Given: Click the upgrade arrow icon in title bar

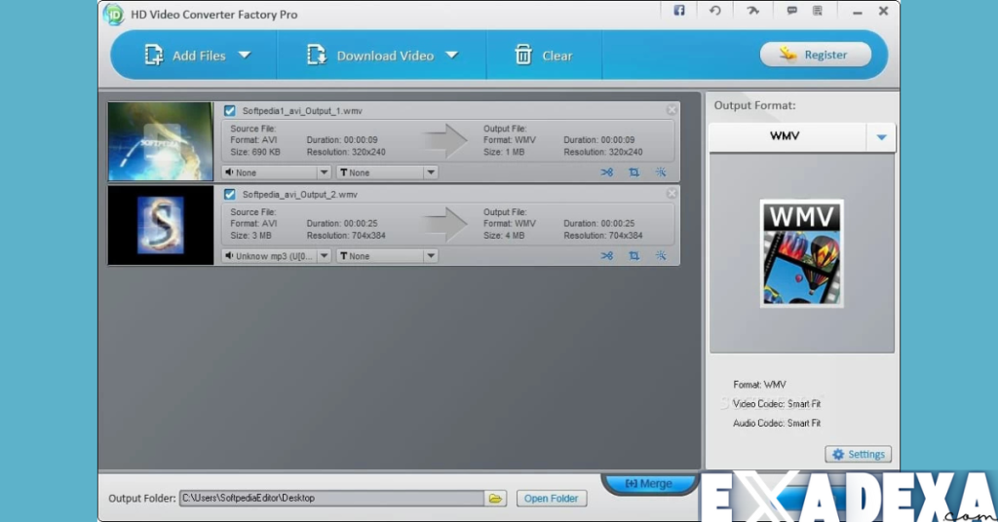Looking at the screenshot, I should tap(752, 11).
